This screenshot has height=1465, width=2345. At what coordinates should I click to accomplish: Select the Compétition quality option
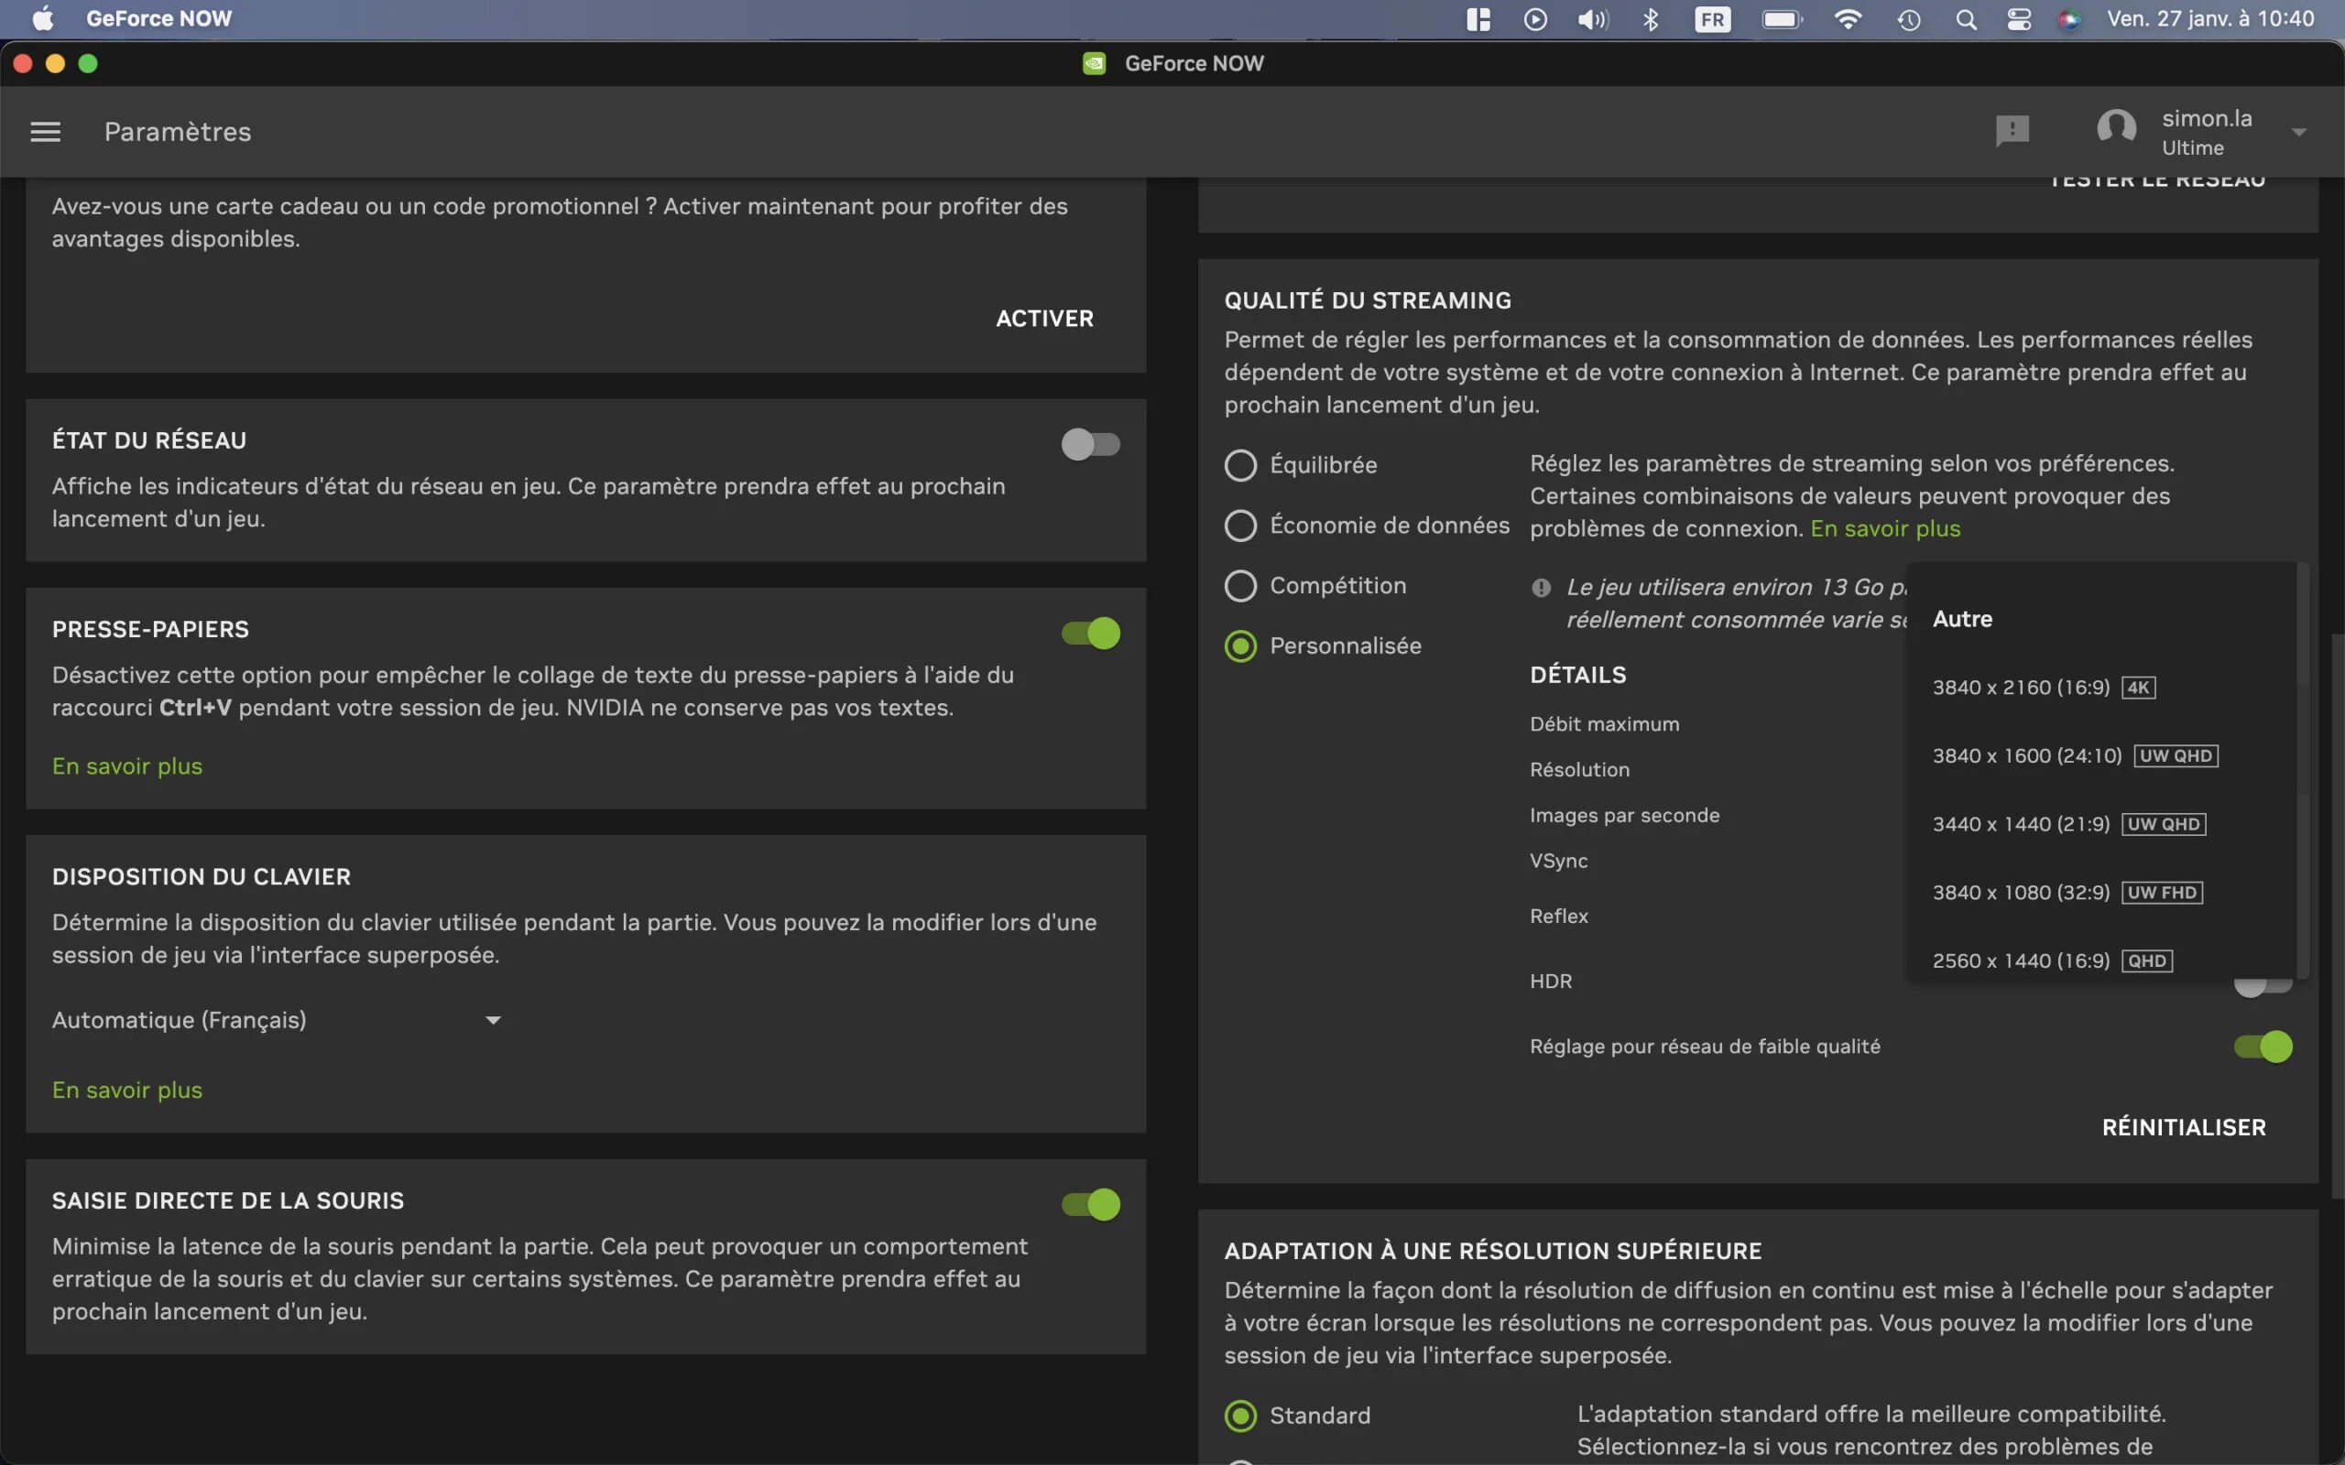(x=1315, y=585)
